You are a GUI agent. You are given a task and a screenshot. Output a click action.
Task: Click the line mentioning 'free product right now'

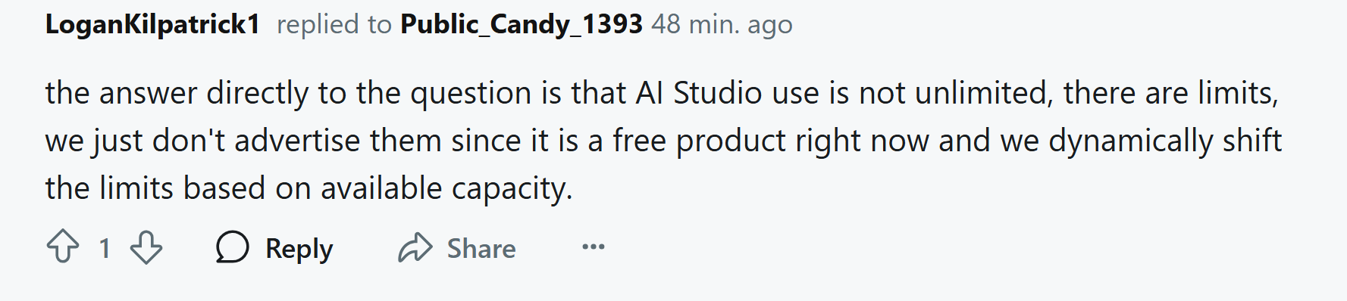point(663,141)
